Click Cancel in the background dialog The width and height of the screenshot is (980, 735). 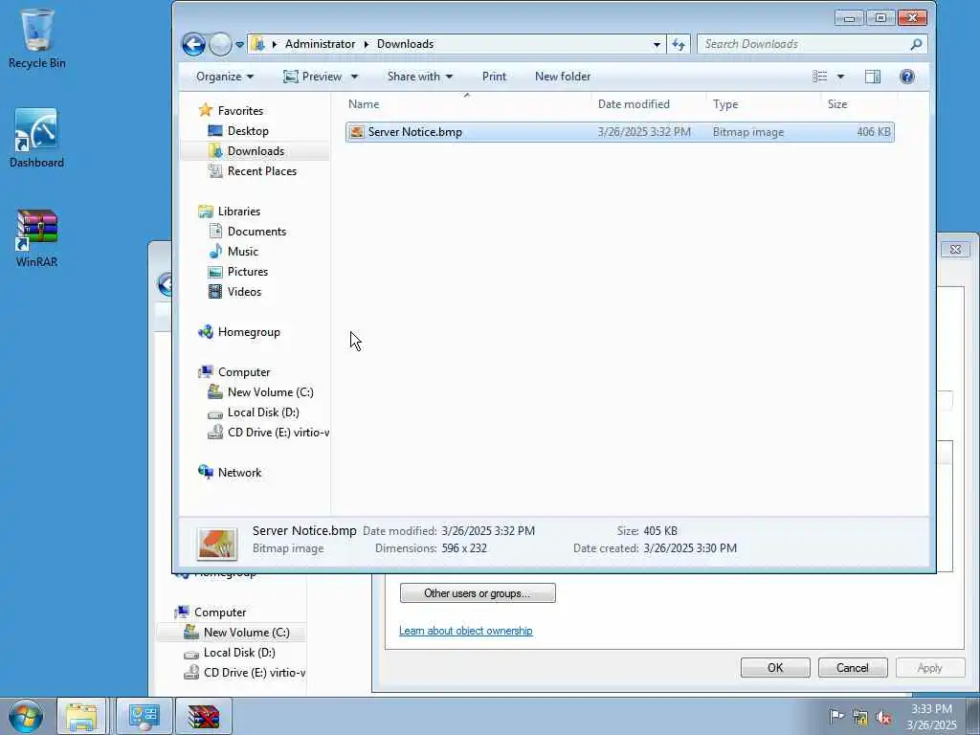tap(853, 667)
